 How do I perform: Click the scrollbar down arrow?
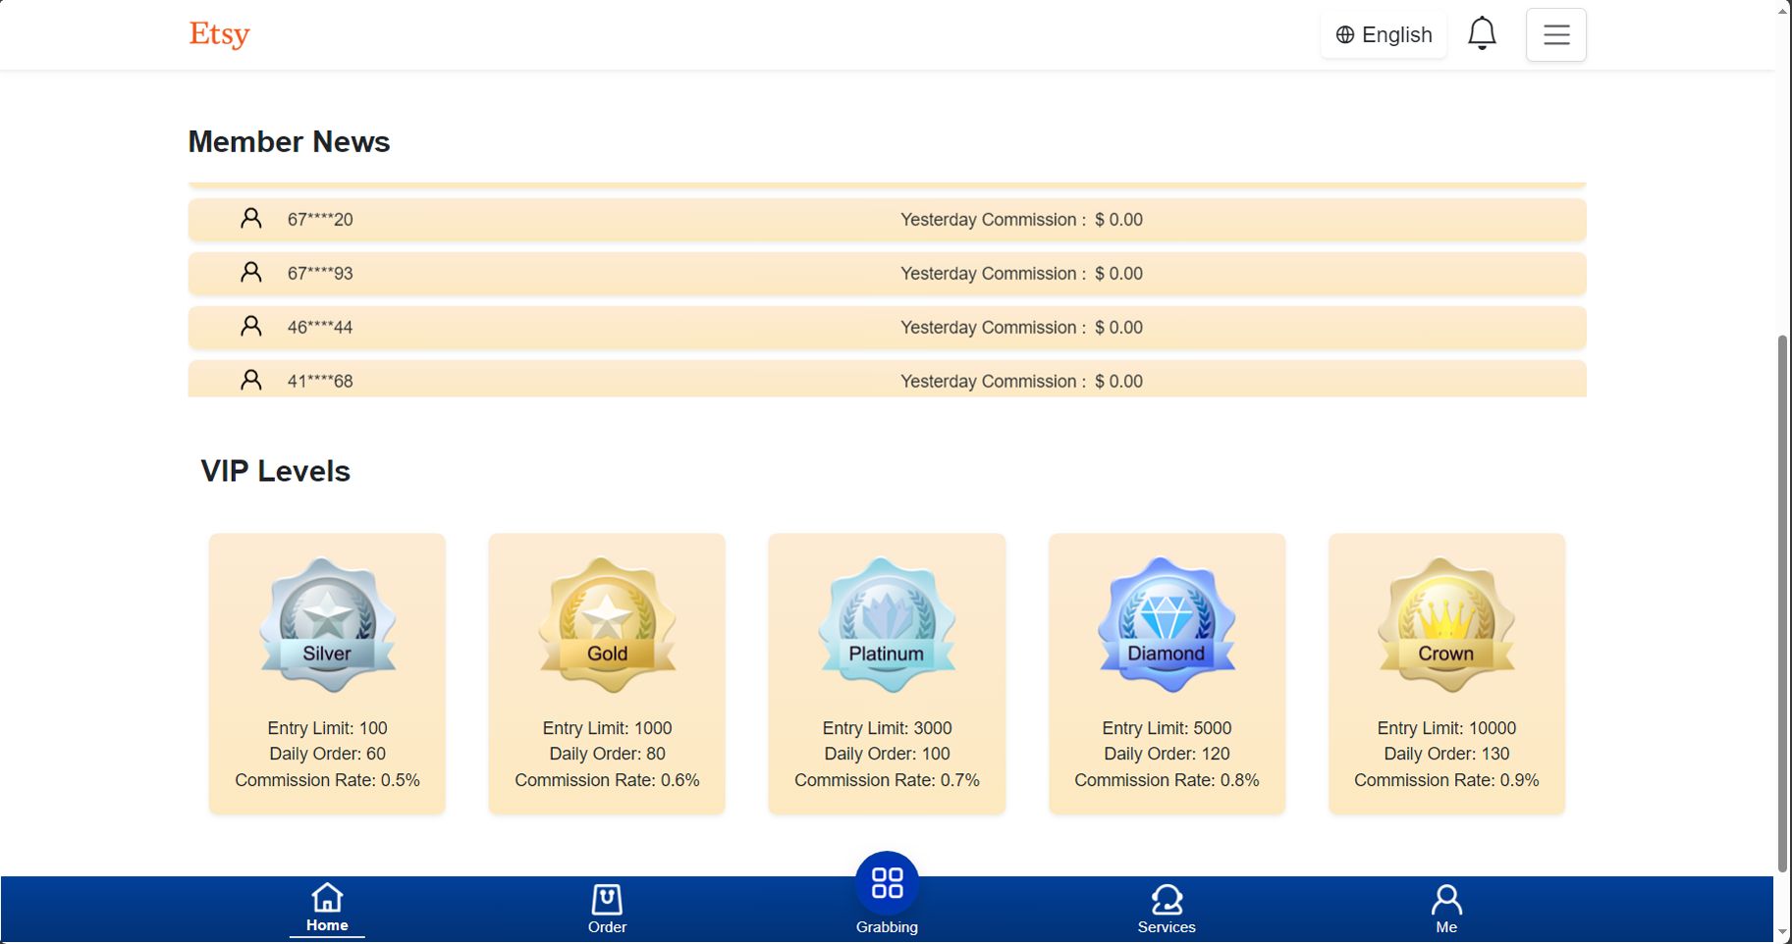1782,932
